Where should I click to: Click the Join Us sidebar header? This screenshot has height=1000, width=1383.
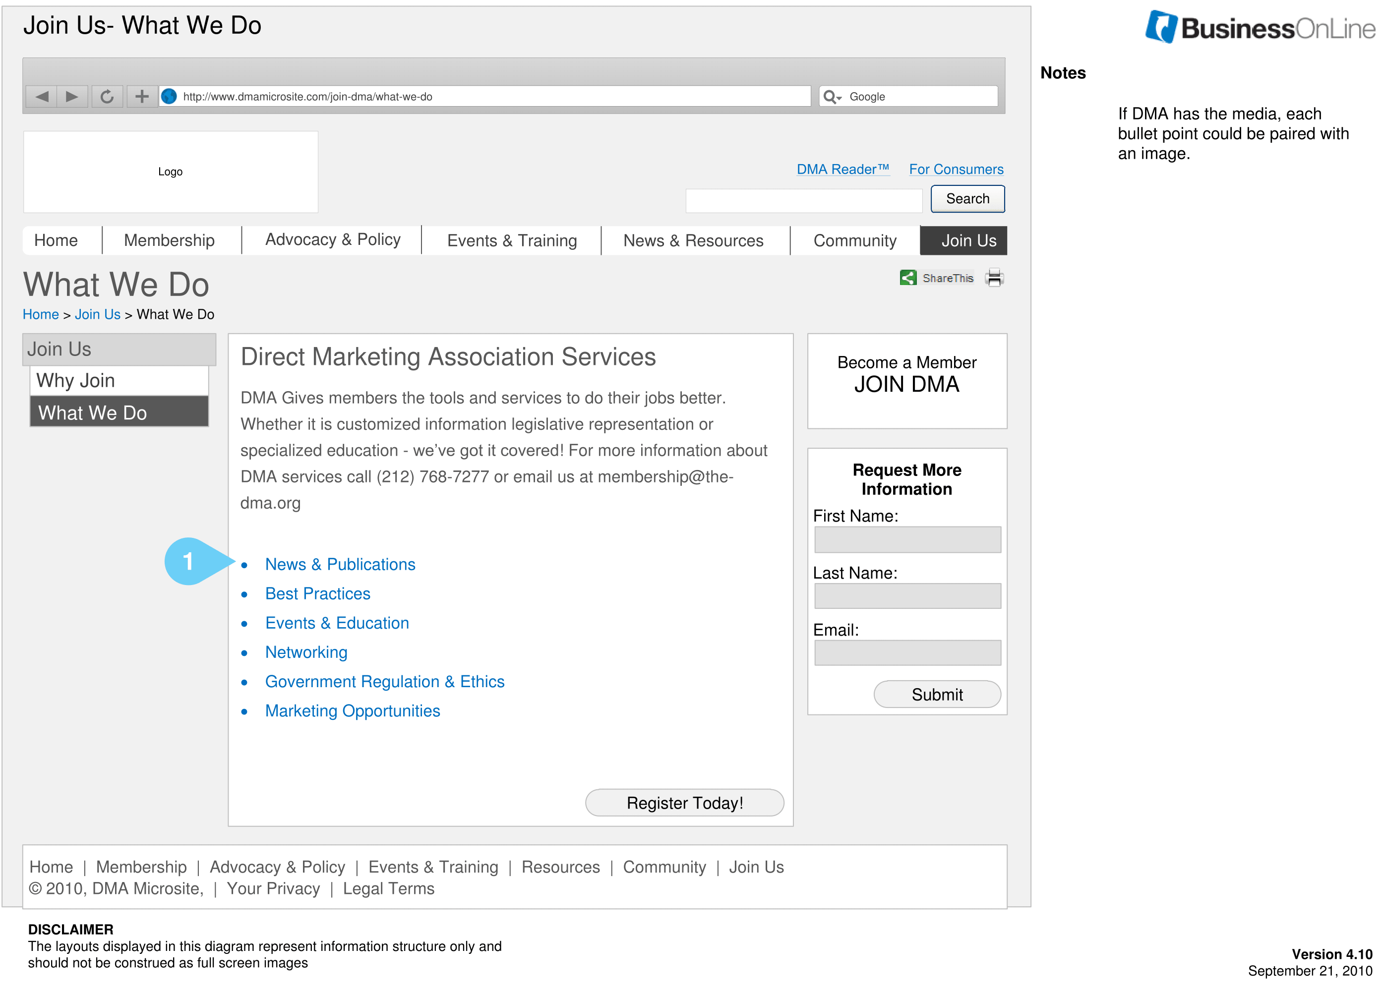pos(120,349)
